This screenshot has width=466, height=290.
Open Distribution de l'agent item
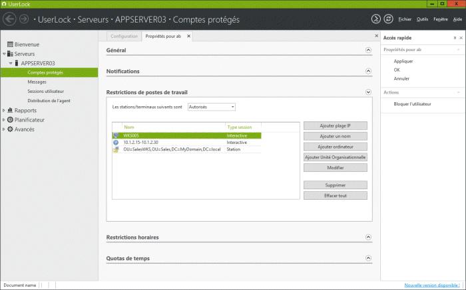[49, 101]
